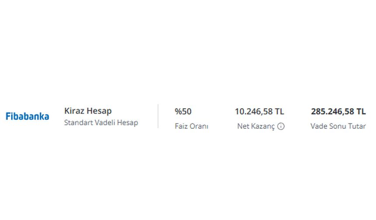Click the vertical divider beside the account name

(158, 116)
